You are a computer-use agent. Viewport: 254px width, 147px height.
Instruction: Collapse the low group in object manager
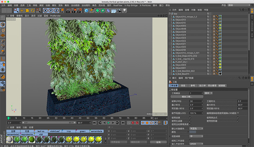(170, 13)
